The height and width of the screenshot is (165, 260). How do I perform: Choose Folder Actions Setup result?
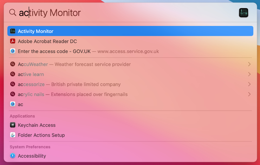[130, 135]
